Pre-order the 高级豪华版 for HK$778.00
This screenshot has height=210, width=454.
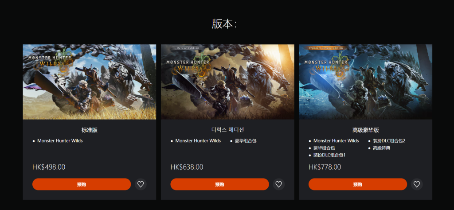tap(358, 184)
